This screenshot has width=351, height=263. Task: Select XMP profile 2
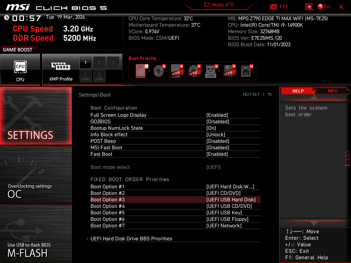pyautogui.click(x=99, y=63)
